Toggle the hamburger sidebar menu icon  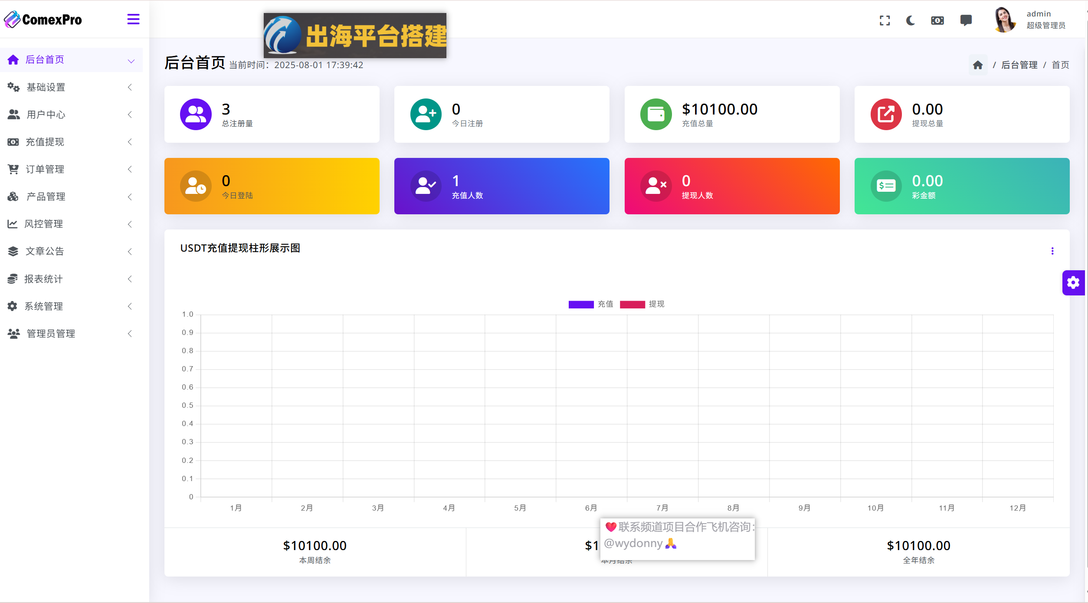[133, 19]
